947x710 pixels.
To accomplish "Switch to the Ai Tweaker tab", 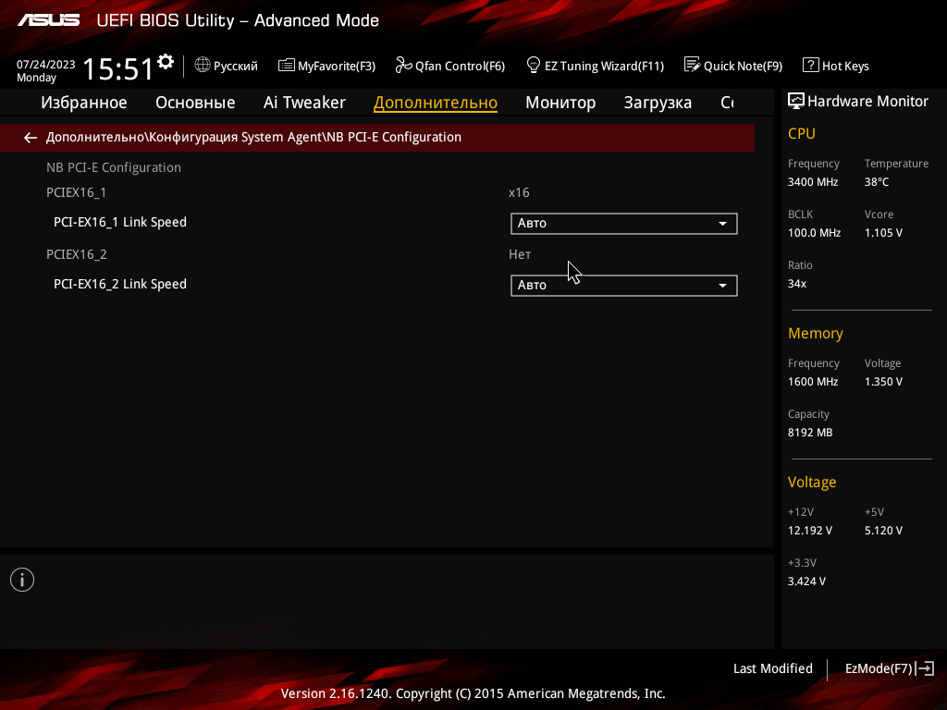I will click(x=304, y=103).
